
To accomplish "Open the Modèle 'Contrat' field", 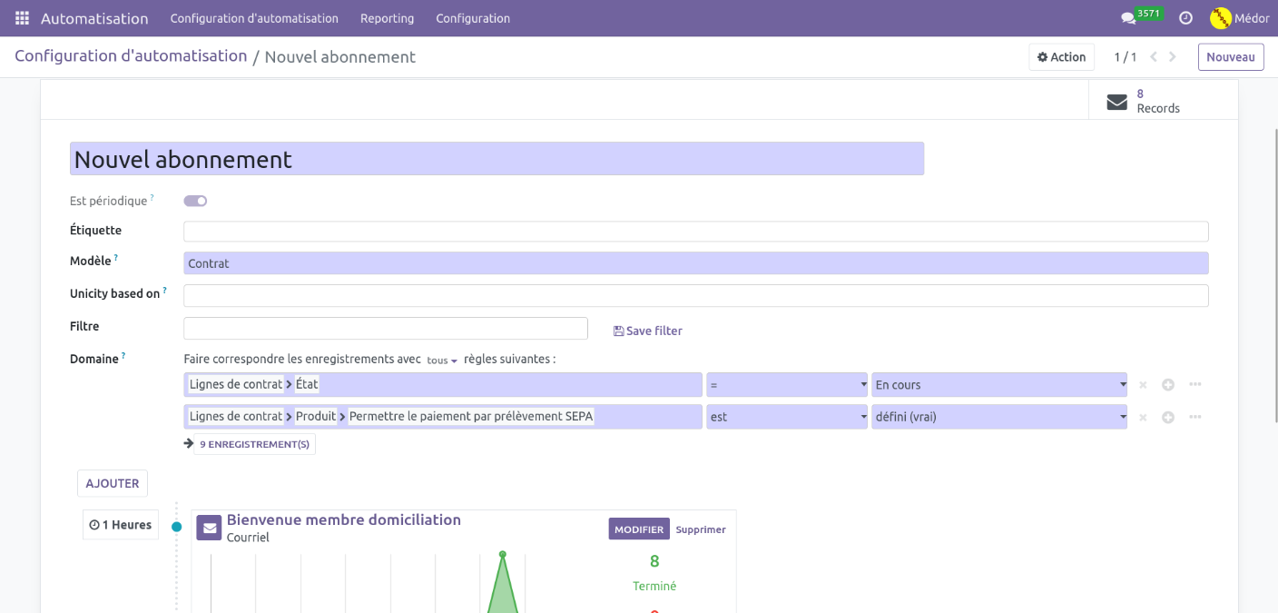I will click(x=696, y=263).
